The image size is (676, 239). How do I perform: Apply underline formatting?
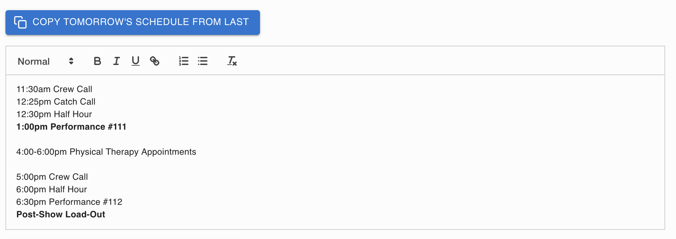click(136, 61)
